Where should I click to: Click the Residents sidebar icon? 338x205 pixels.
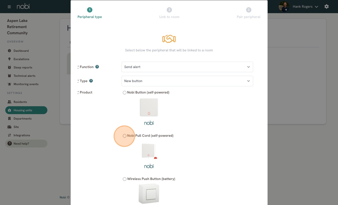9,102
